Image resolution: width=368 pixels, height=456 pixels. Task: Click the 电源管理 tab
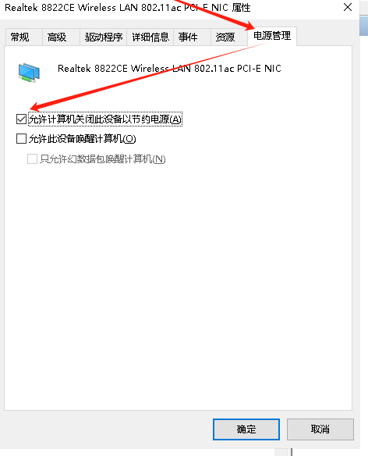[272, 36]
